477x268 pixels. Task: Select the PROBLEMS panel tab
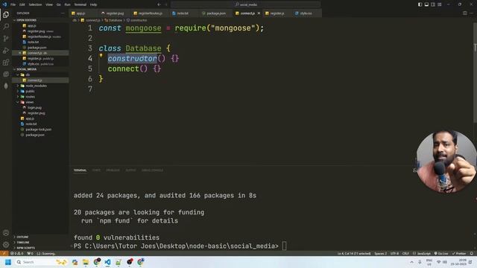[113, 170]
